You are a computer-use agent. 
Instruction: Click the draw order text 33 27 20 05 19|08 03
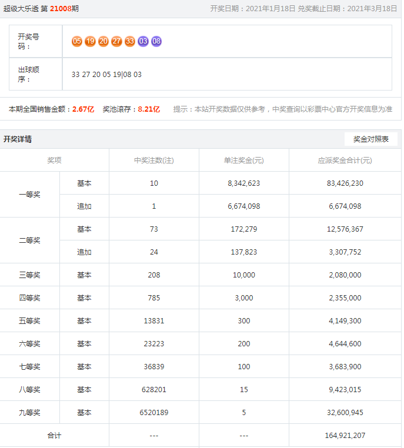pos(106,75)
